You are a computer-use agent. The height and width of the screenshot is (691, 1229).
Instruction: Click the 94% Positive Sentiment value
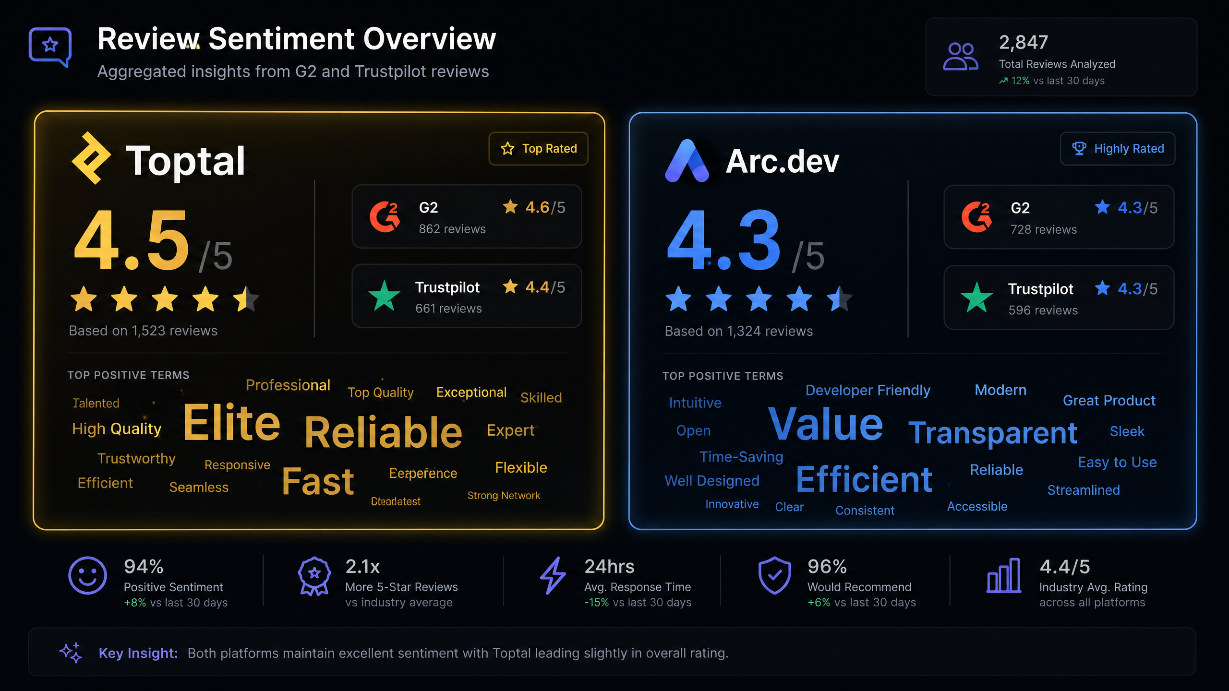point(144,567)
